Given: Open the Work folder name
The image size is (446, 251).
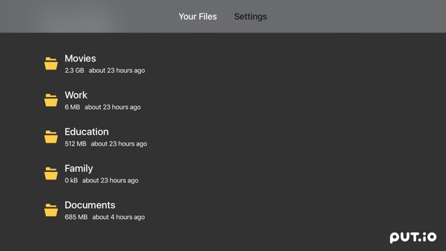Looking at the screenshot, I should tap(76, 95).
